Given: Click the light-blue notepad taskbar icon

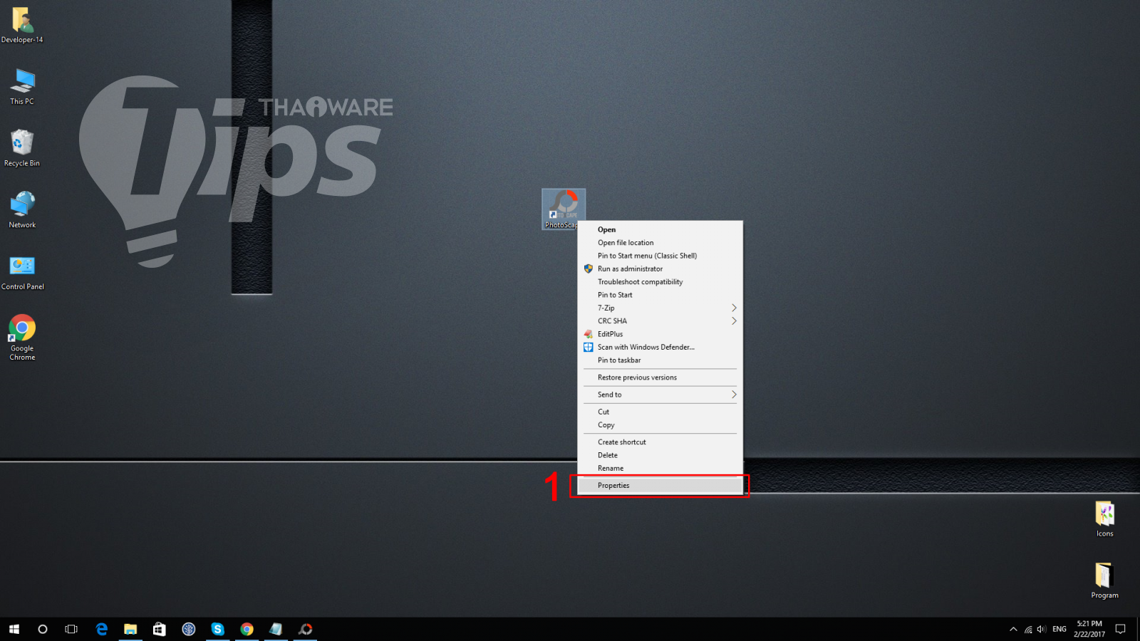Looking at the screenshot, I should (276, 629).
